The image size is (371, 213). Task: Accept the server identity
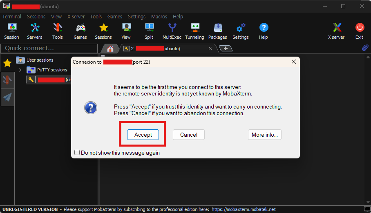point(143,135)
